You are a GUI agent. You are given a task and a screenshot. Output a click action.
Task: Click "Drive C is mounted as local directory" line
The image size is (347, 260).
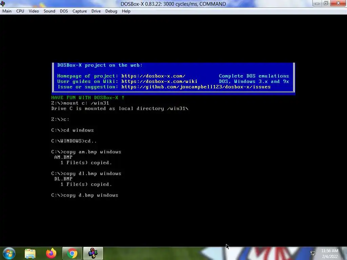(120, 109)
